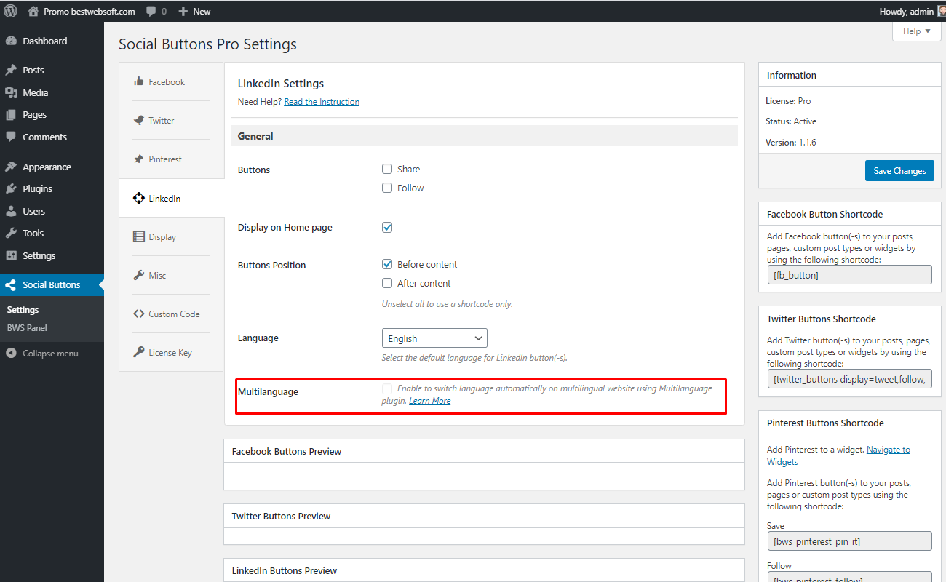
Task: Click the home icon beside Promo bestwebsoft.com
Action: click(x=33, y=11)
